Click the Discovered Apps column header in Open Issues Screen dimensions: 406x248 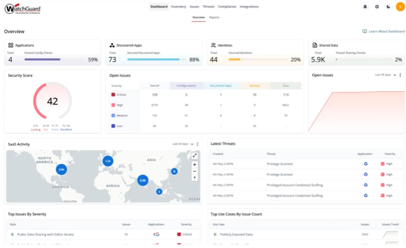pos(221,85)
